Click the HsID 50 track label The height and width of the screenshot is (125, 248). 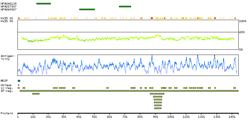pos(7,21)
